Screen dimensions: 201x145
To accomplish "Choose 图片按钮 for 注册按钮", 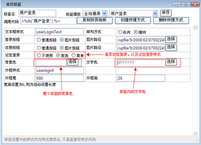I will pos(62,48).
